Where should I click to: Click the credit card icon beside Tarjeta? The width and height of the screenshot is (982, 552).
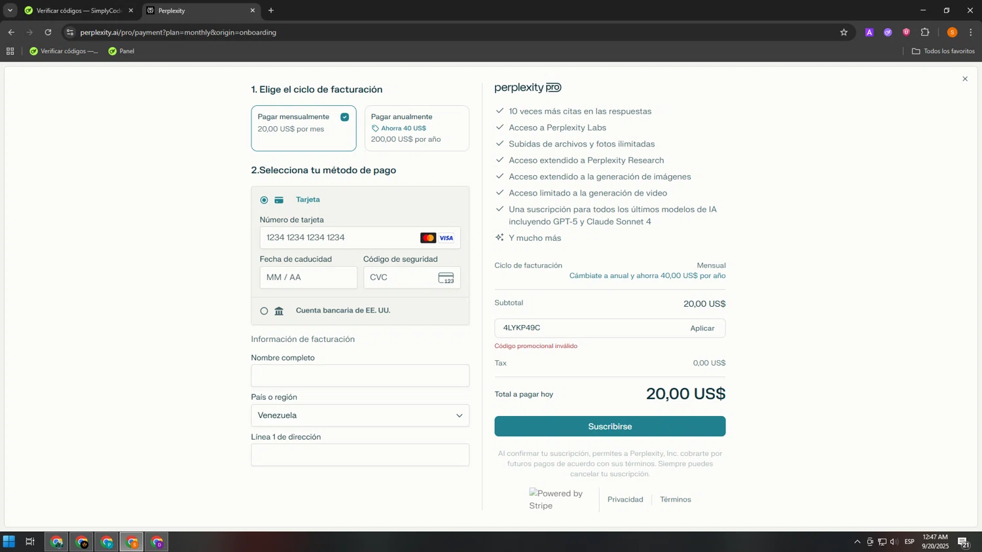[x=279, y=200]
